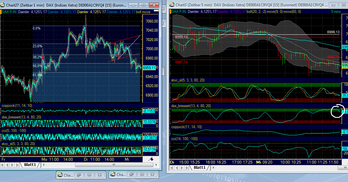Maximize the second minimized chart window
Viewport: 348px width, 182px height.
pyautogui.click(x=142, y=175)
